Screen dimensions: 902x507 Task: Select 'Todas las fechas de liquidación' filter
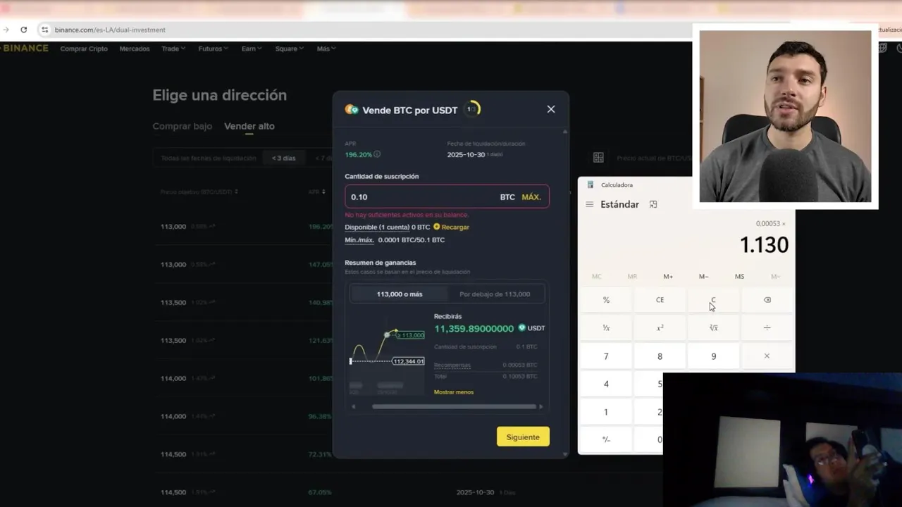pos(209,158)
